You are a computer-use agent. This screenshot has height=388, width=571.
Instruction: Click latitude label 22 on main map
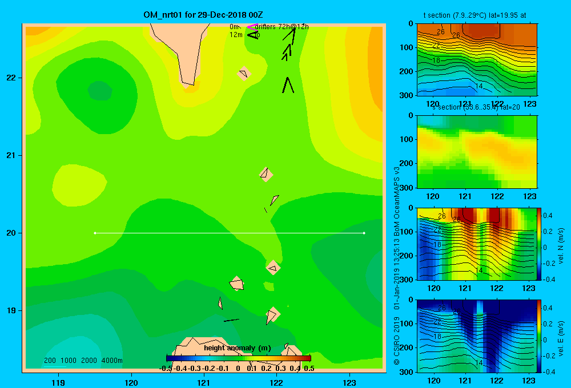click(11, 78)
